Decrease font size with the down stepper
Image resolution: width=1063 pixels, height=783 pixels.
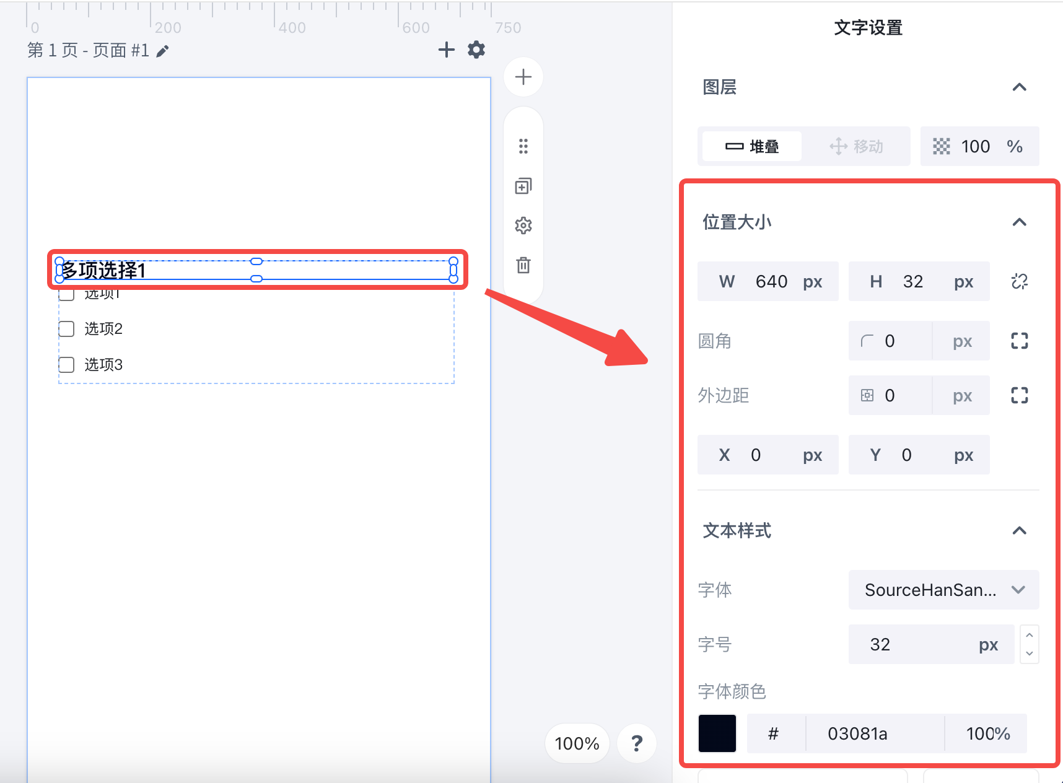[x=1030, y=654]
